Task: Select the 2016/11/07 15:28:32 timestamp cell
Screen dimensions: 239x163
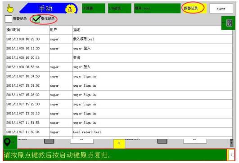Action: click(x=28, y=95)
